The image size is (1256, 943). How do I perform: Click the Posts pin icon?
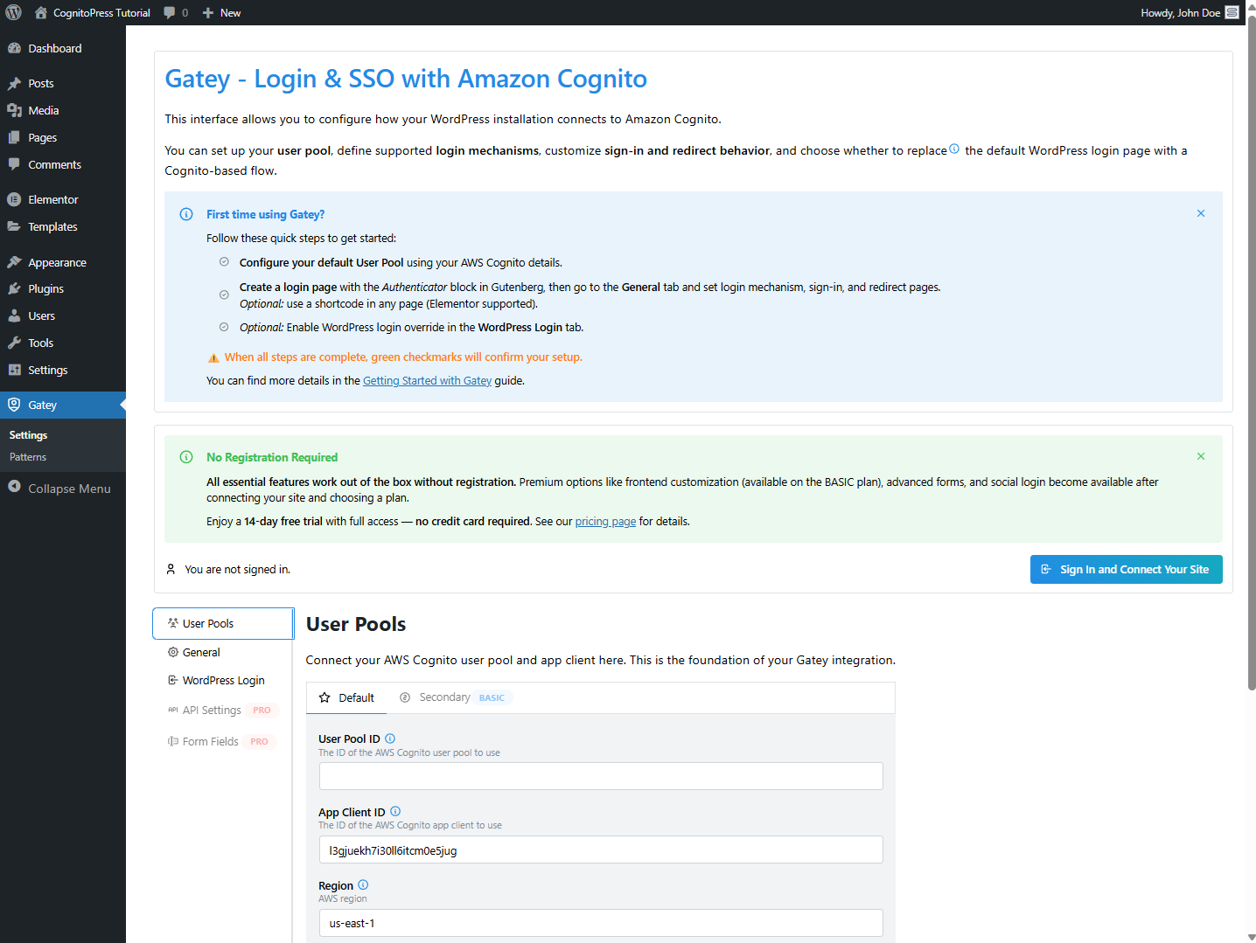point(14,84)
